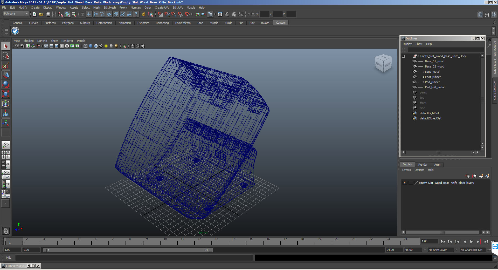Switch to Persp/Graph Editor layout
Viewport: 498px width, 270px height.
pos(6,174)
